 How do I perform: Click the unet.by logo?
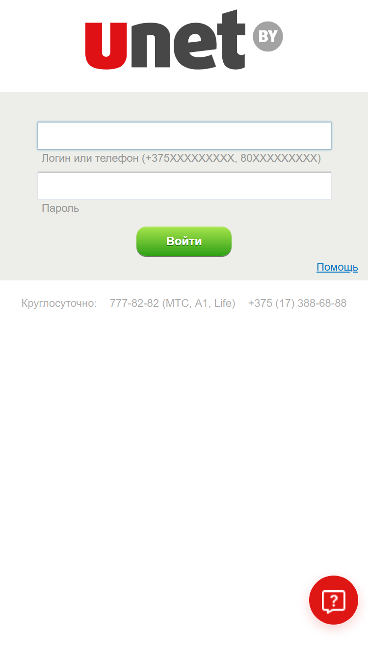pos(184,40)
